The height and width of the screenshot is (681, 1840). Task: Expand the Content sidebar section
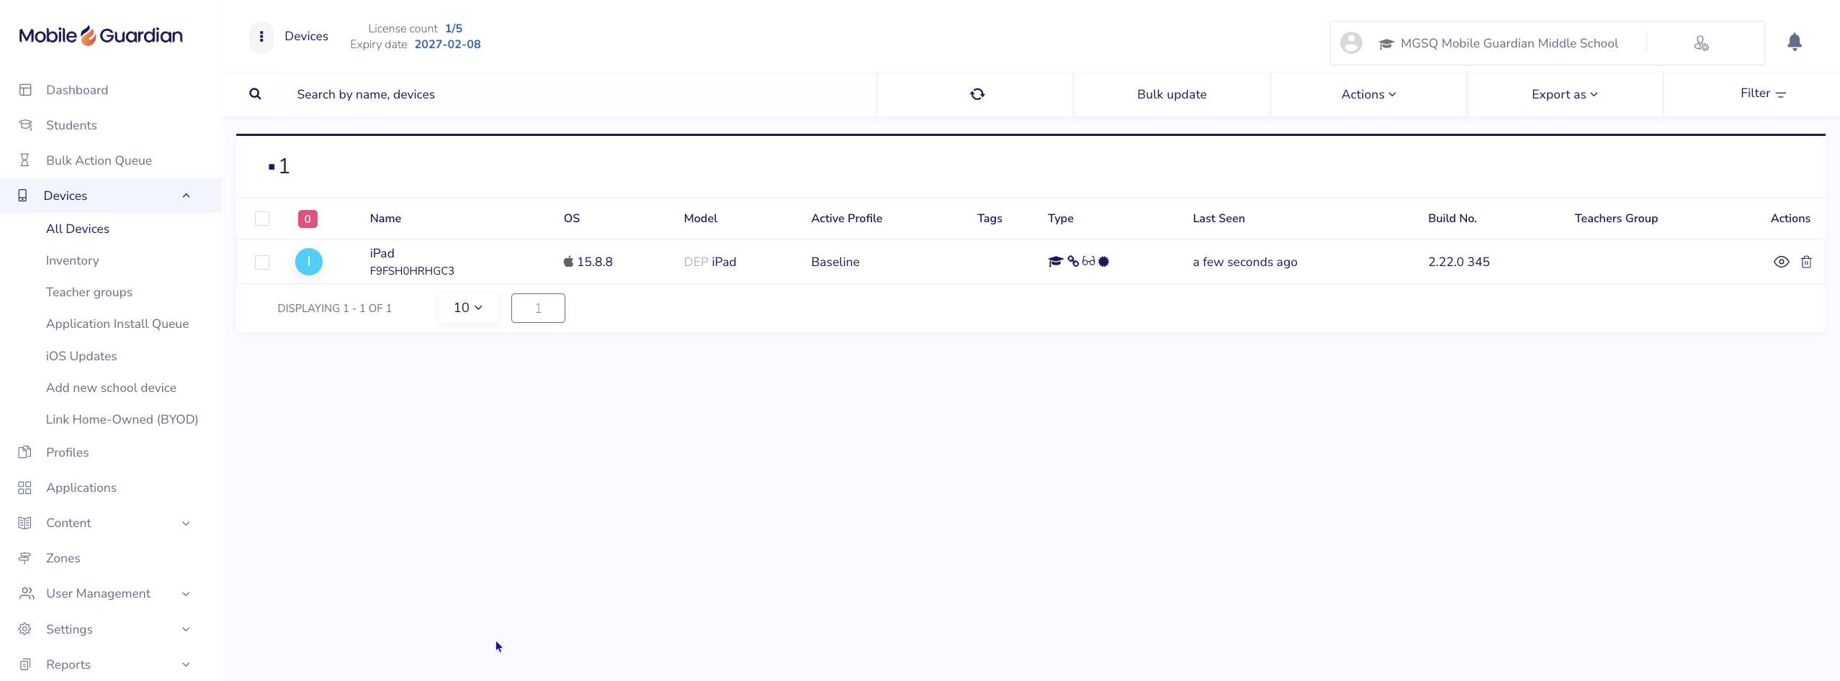[104, 523]
